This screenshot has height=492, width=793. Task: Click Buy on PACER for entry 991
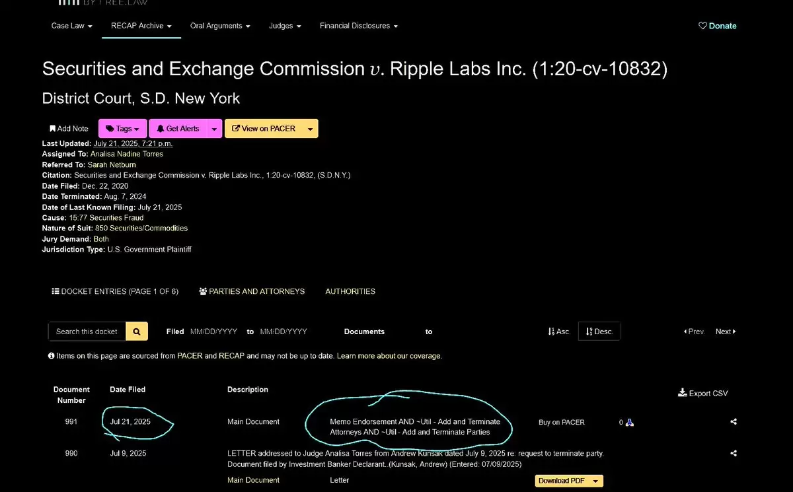(562, 422)
